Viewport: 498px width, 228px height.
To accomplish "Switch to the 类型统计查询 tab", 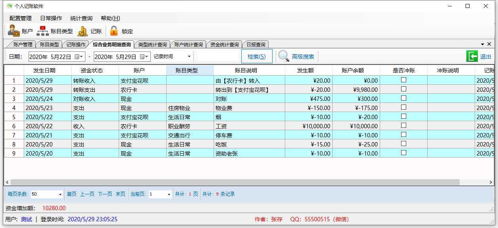I will pyautogui.click(x=152, y=44).
